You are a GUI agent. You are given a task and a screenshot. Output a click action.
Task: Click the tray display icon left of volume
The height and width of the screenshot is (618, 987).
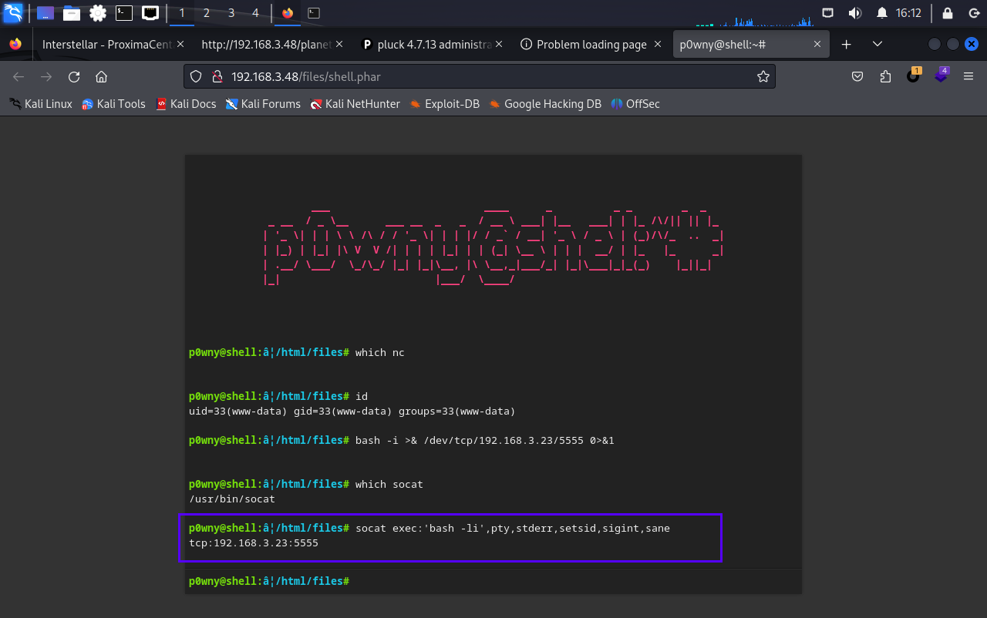click(x=827, y=13)
